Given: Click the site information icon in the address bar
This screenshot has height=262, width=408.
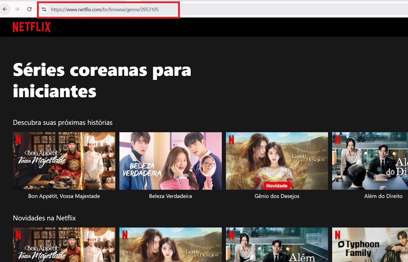Looking at the screenshot, I should (44, 10).
